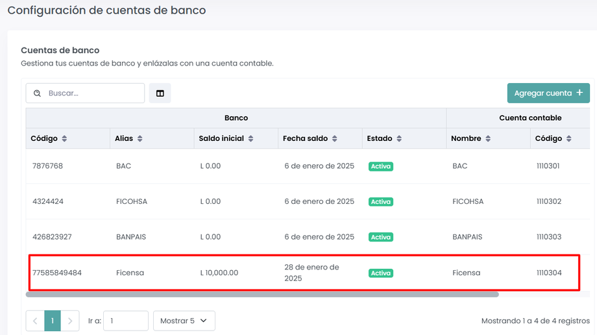Sort by Nombre column arrows
This screenshot has height=335, width=597.
point(488,139)
